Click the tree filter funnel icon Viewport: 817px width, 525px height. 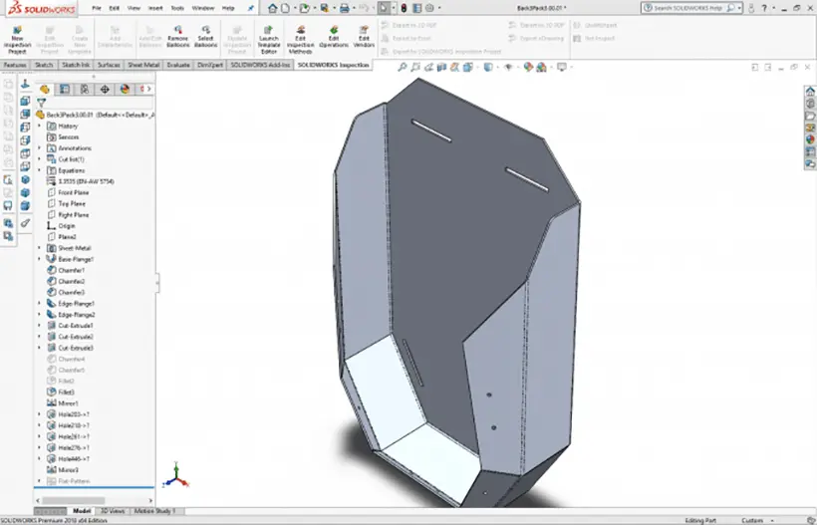(x=41, y=103)
